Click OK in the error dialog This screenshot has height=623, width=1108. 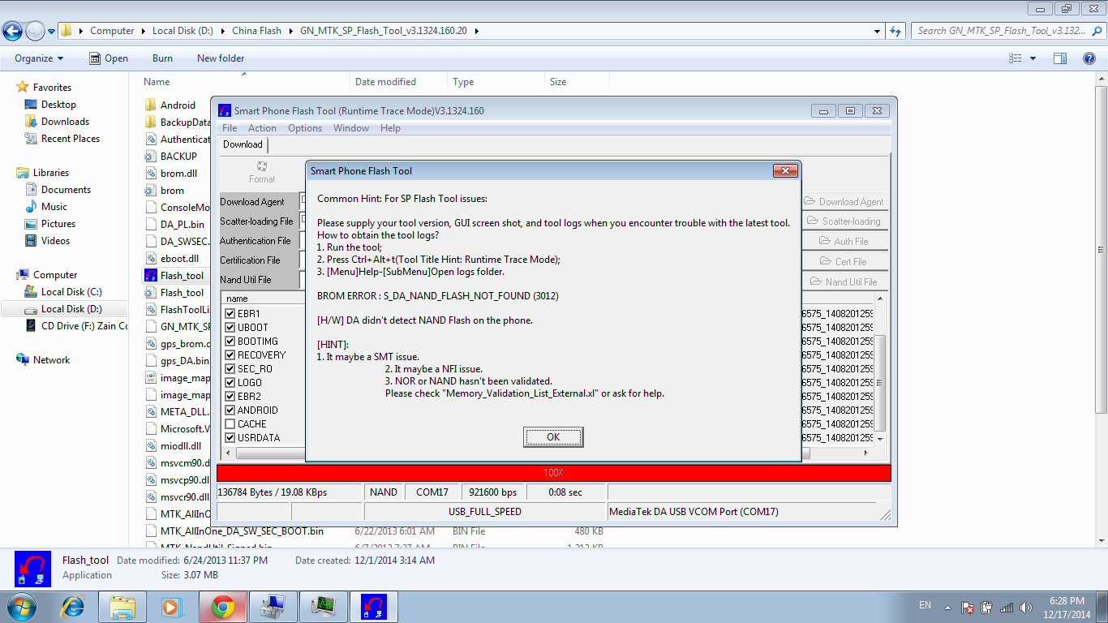pos(553,437)
